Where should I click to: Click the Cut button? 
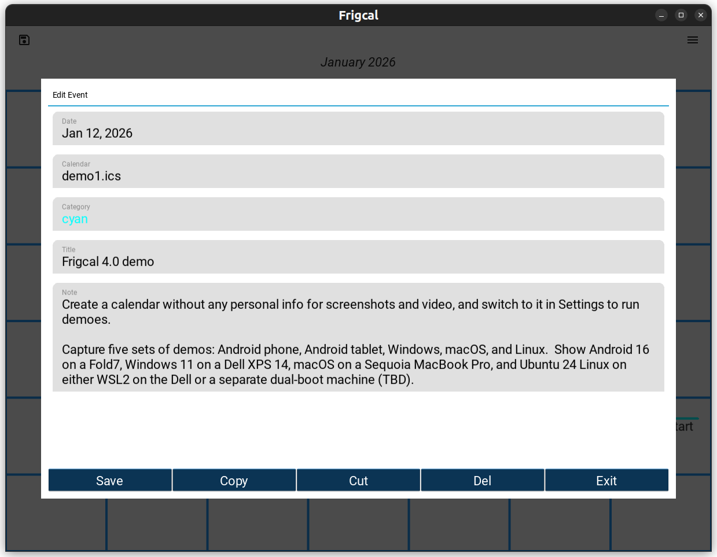pos(358,480)
